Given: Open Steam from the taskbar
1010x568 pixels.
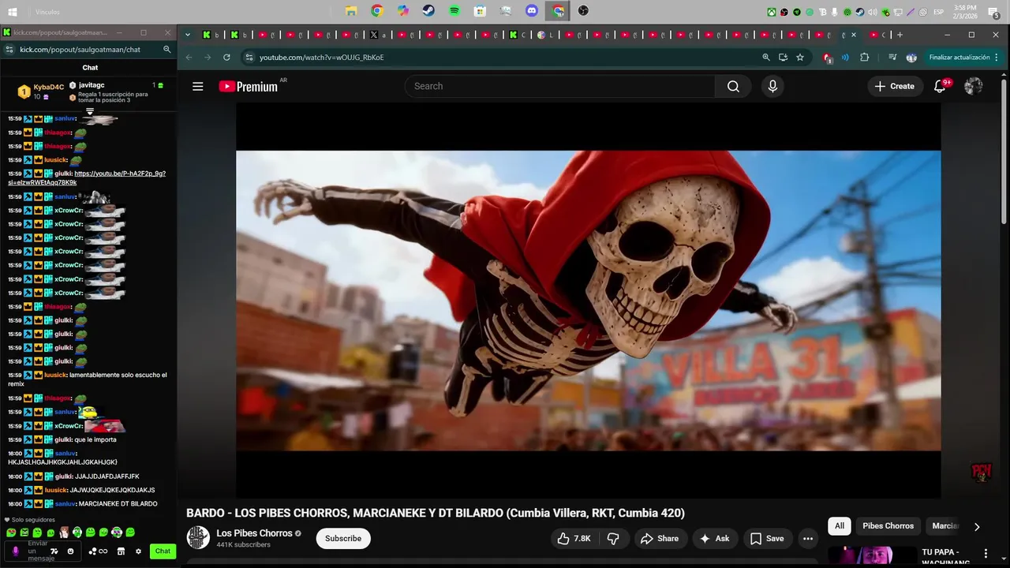Looking at the screenshot, I should coord(428,11).
